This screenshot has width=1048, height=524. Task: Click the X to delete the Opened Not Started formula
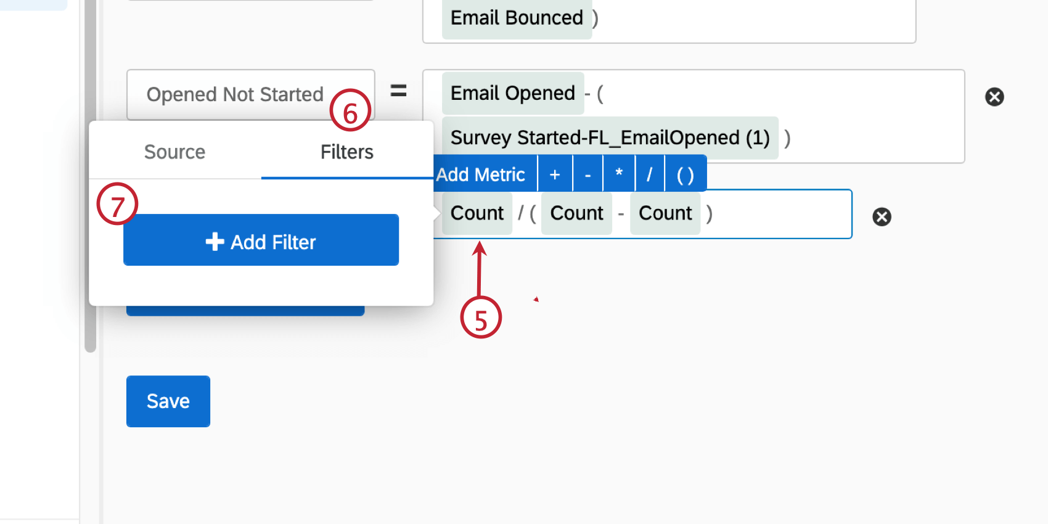(x=994, y=97)
